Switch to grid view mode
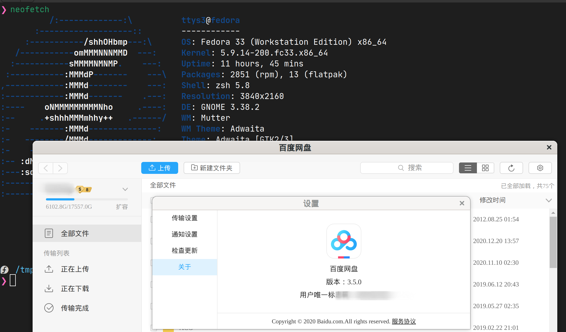The height and width of the screenshot is (332, 566). click(485, 168)
